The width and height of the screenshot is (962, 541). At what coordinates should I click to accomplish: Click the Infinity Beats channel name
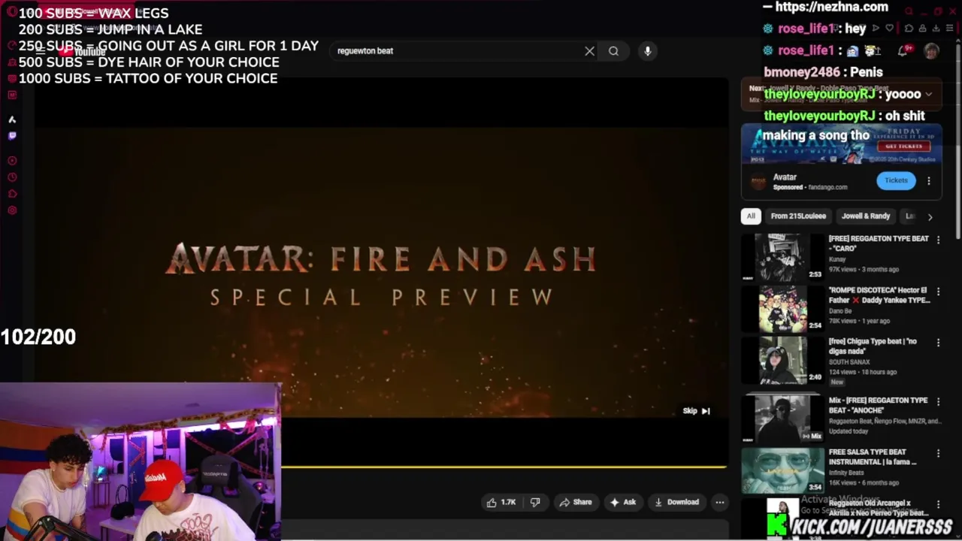[846, 473]
